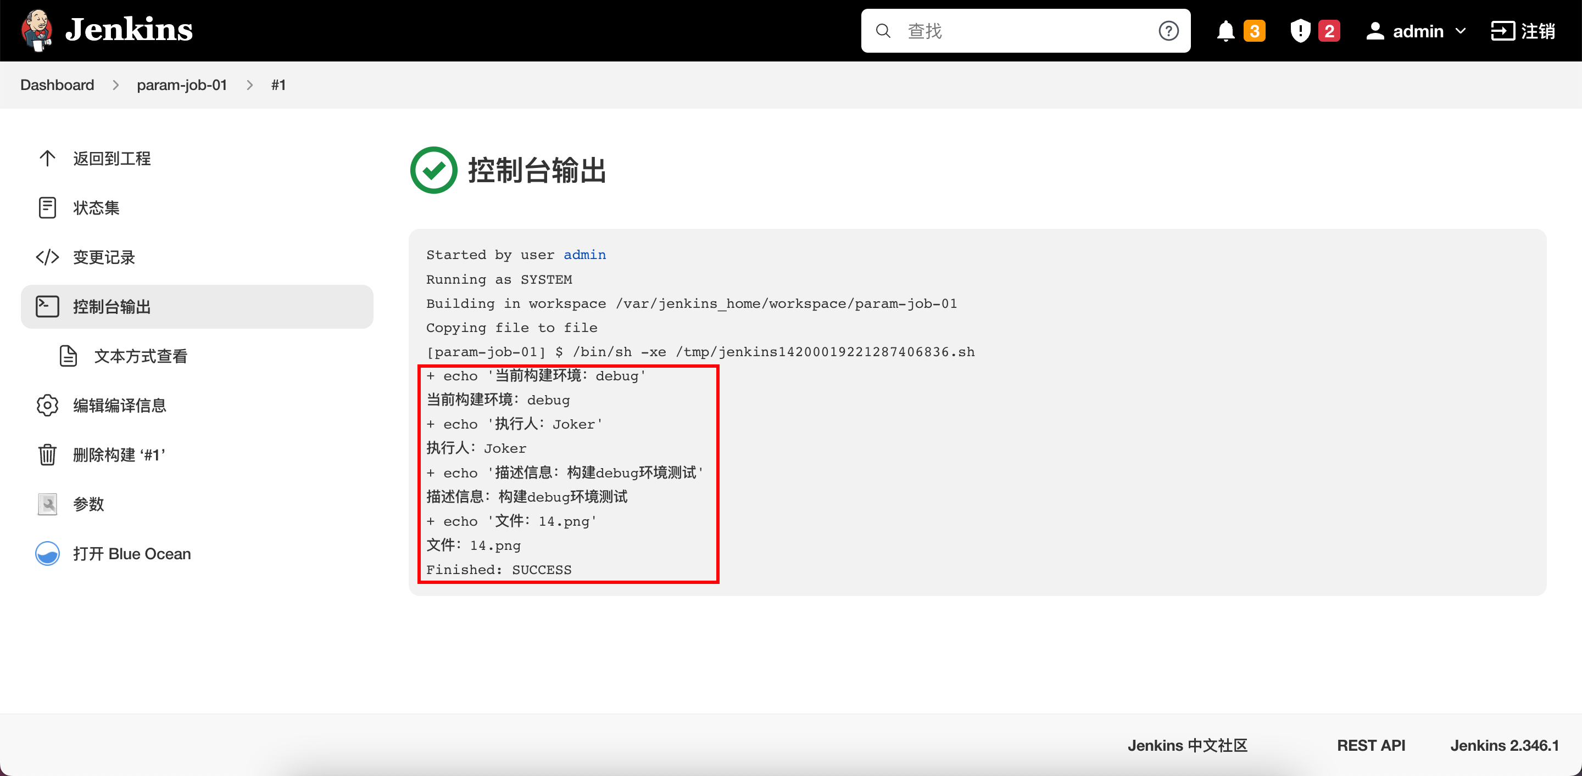Image resolution: width=1582 pixels, height=776 pixels.
Task: Expand breadcrumb chevron after param-job-01
Action: click(249, 85)
